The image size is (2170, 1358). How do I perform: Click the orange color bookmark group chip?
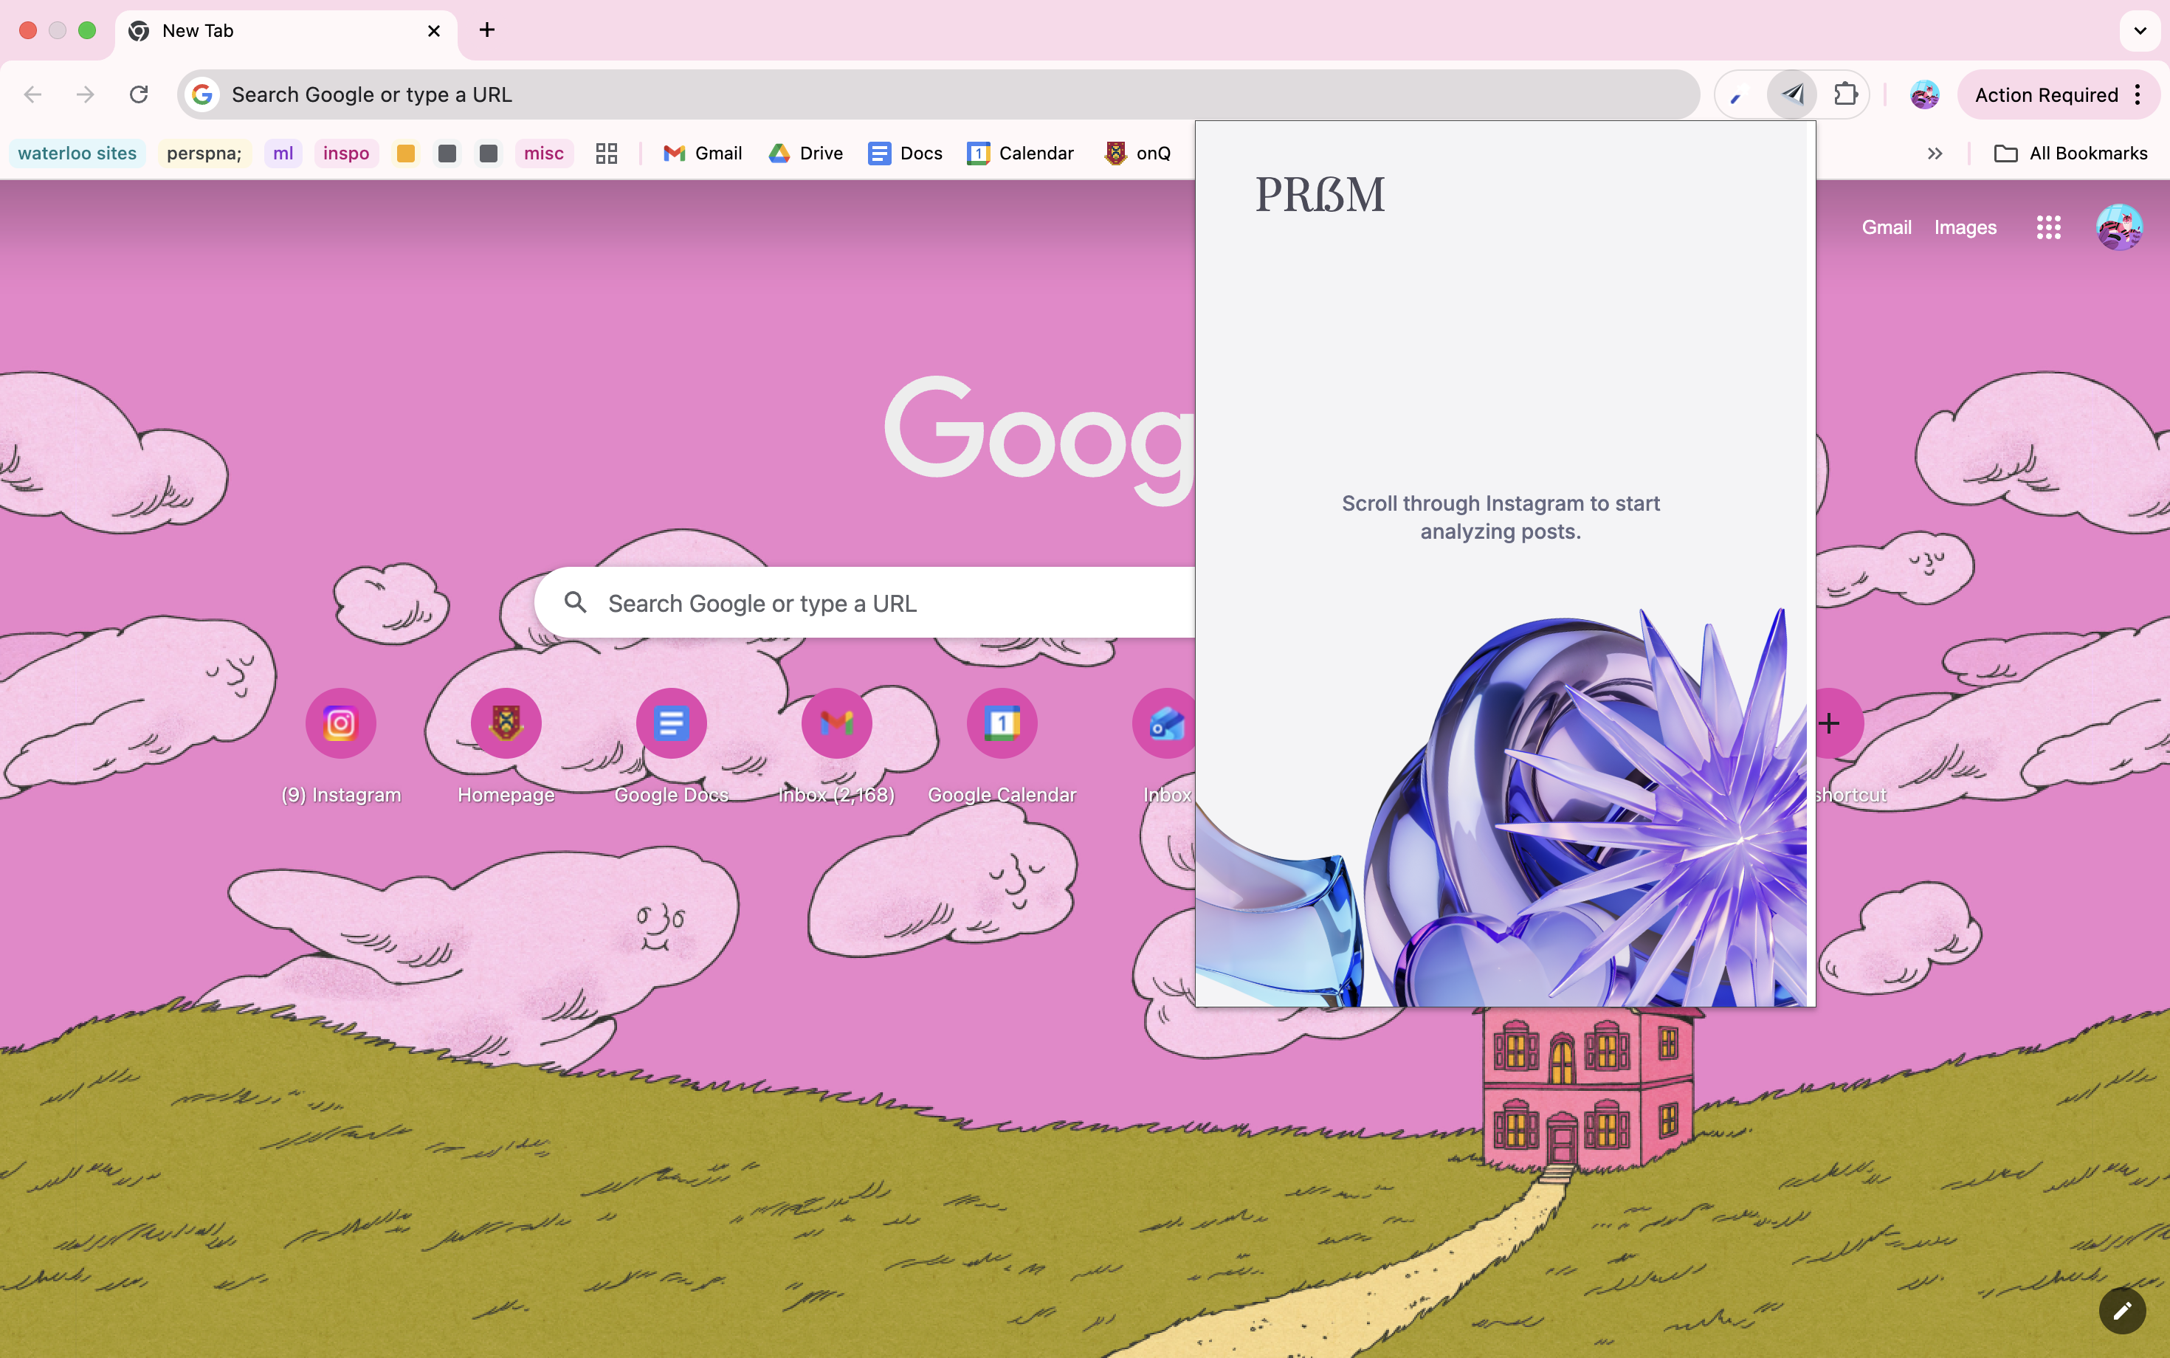406,154
